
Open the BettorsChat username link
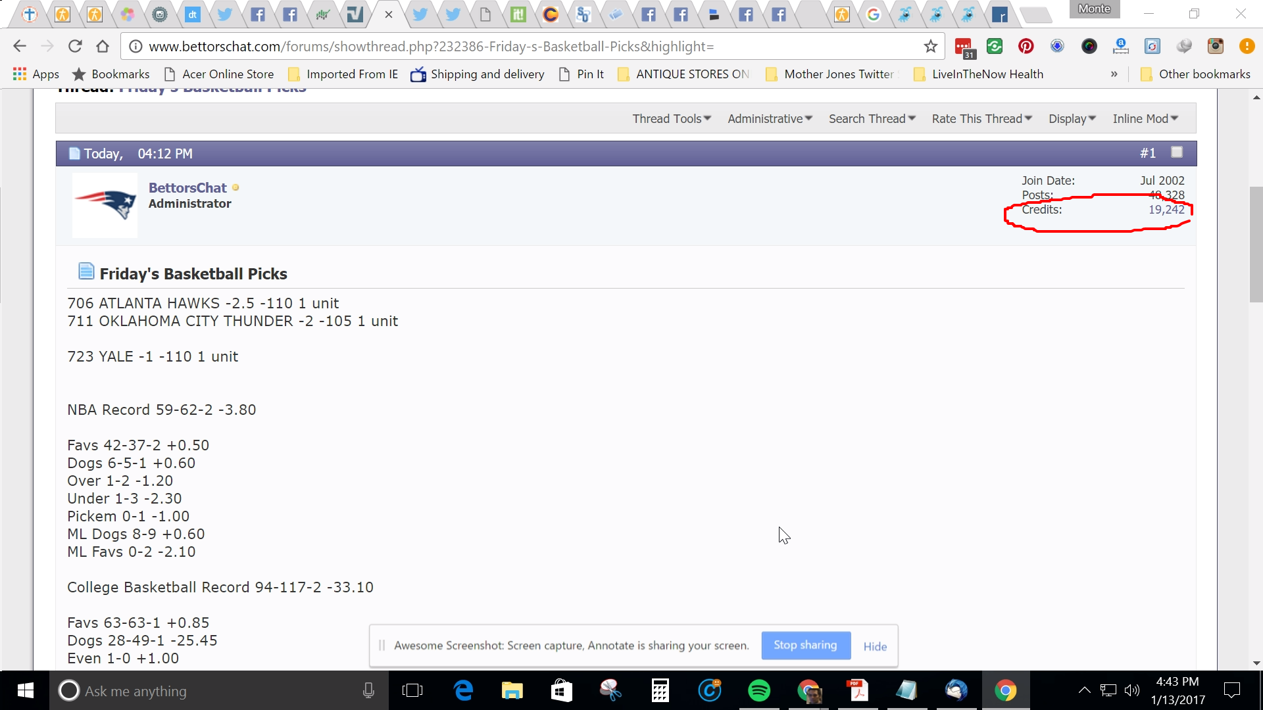click(187, 188)
